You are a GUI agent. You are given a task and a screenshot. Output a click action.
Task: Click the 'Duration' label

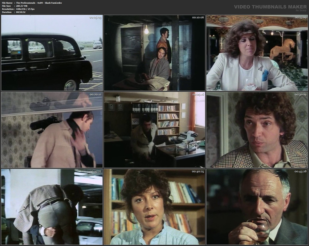tap(7, 12)
